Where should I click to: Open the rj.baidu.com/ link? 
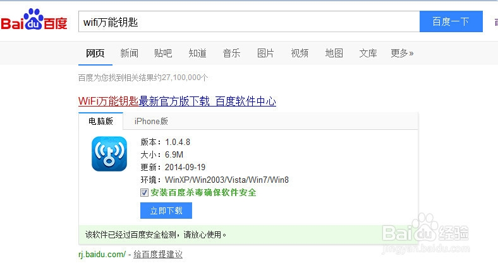point(102,254)
